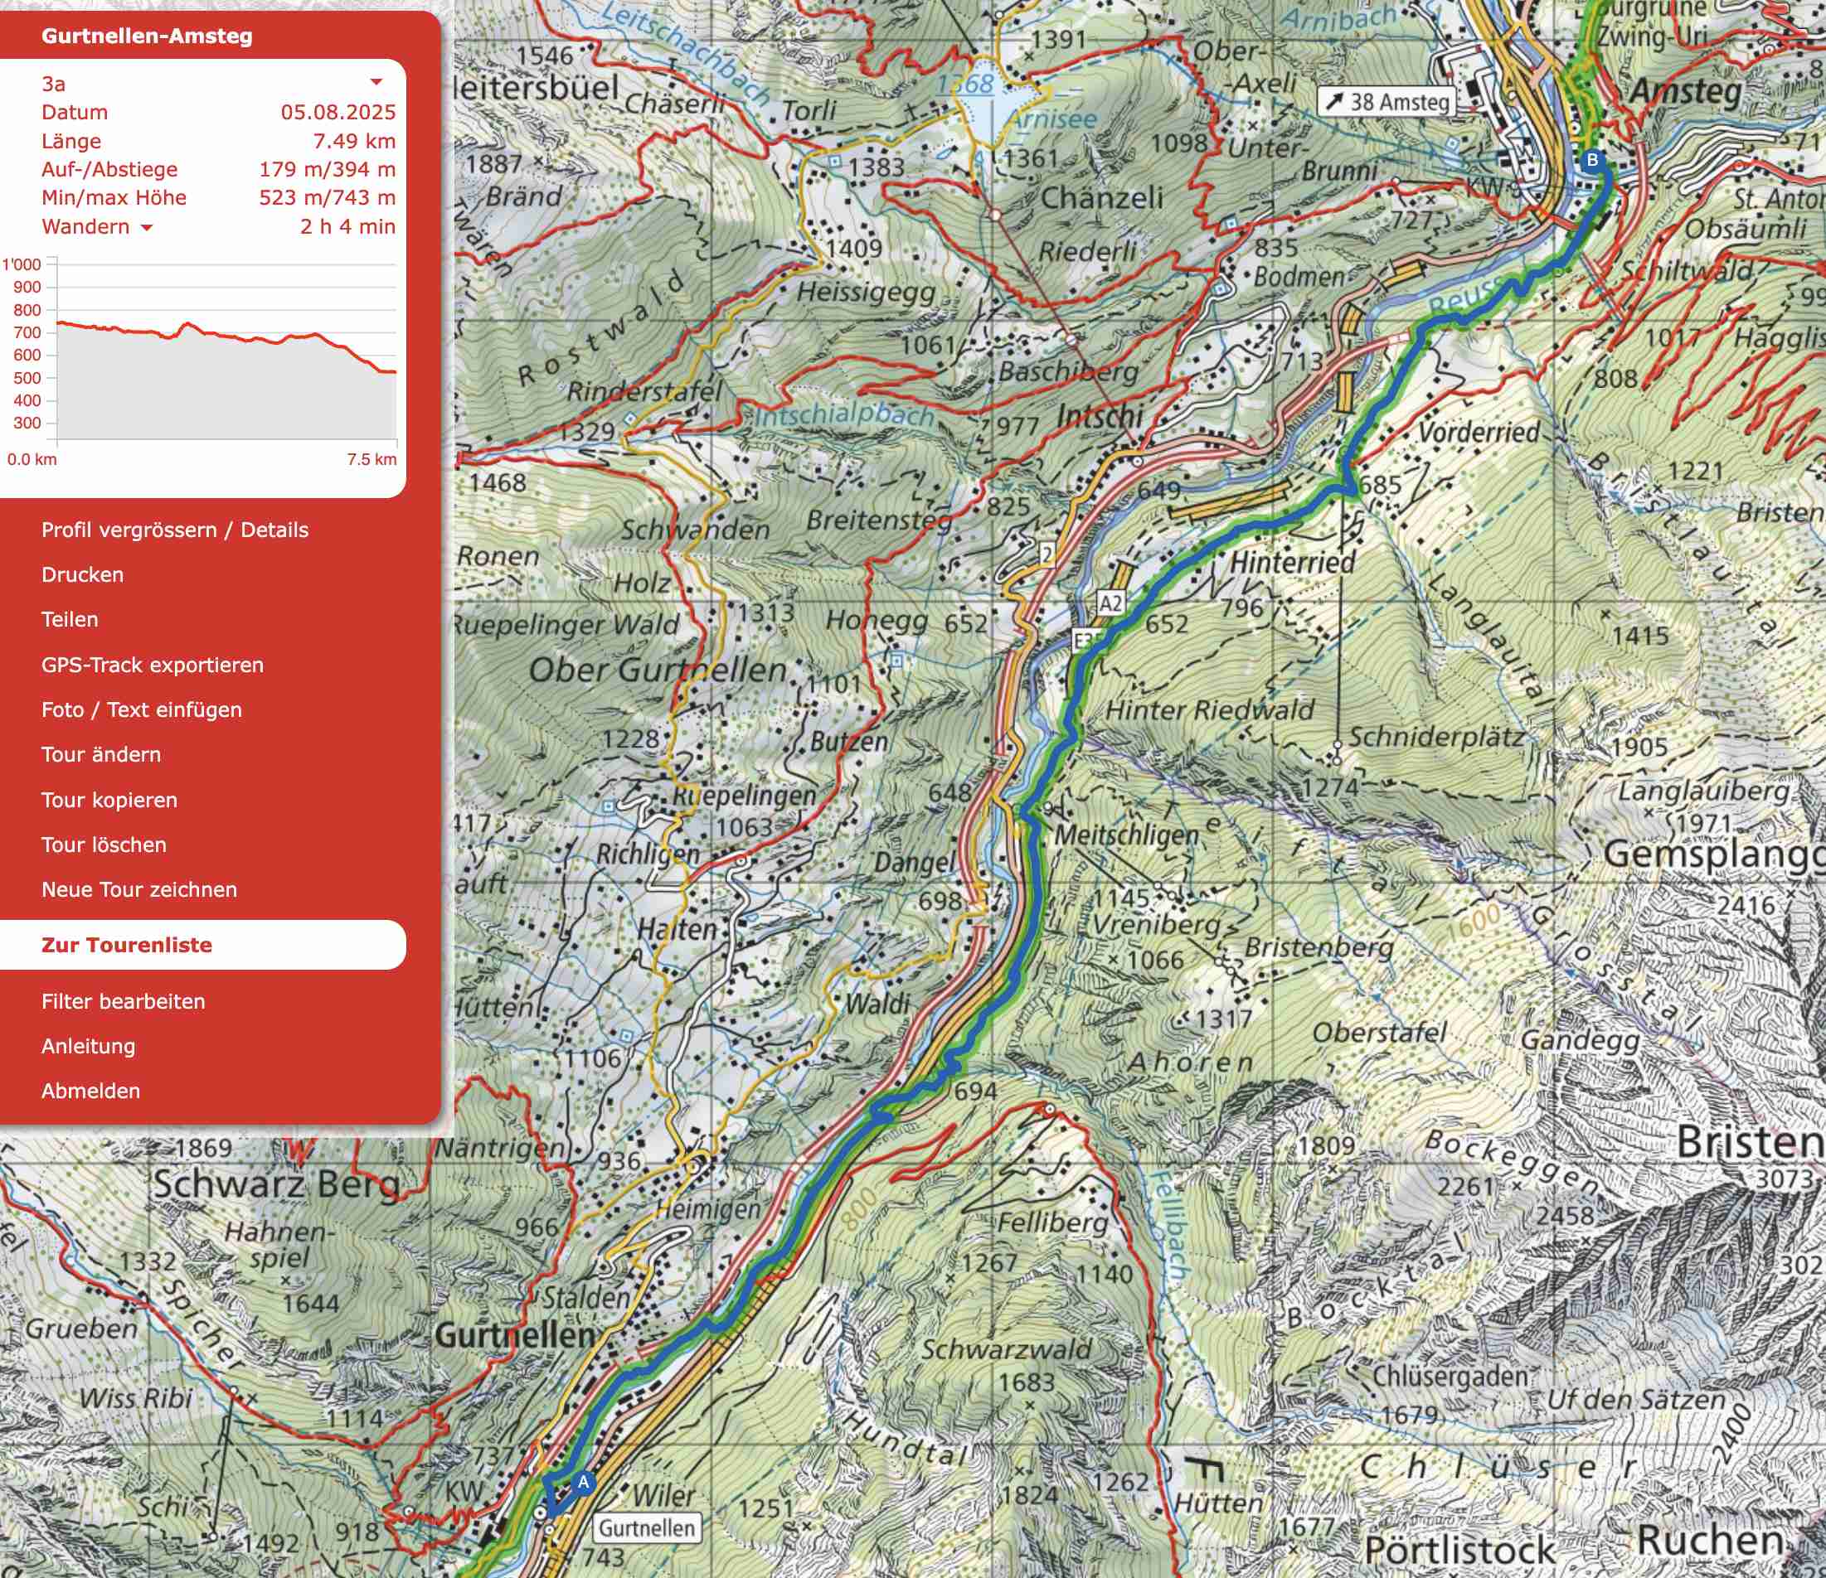Click the Gurtnellen station label on map

tap(648, 1527)
